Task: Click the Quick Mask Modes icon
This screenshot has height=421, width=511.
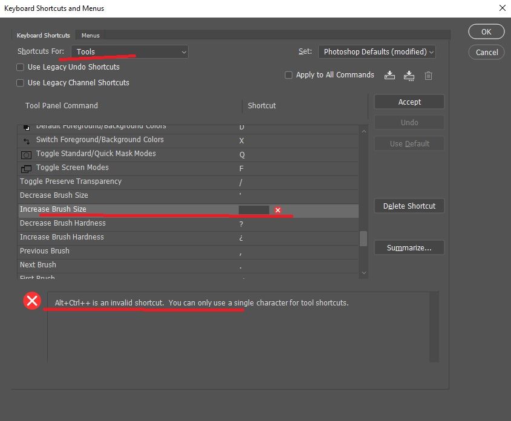Action: coord(25,154)
